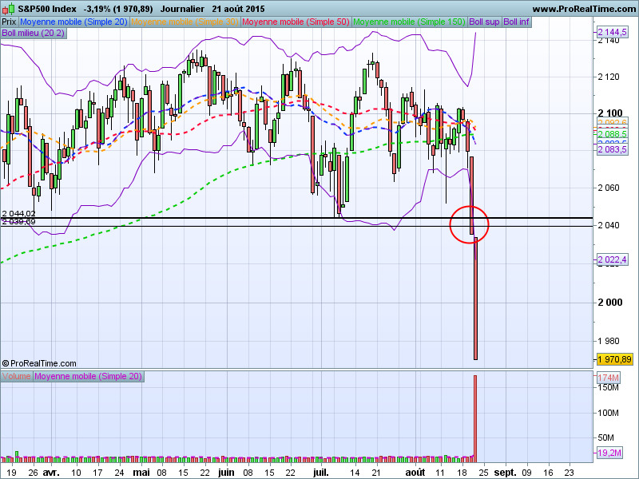Click the 2 040 price axis label

[609, 225]
